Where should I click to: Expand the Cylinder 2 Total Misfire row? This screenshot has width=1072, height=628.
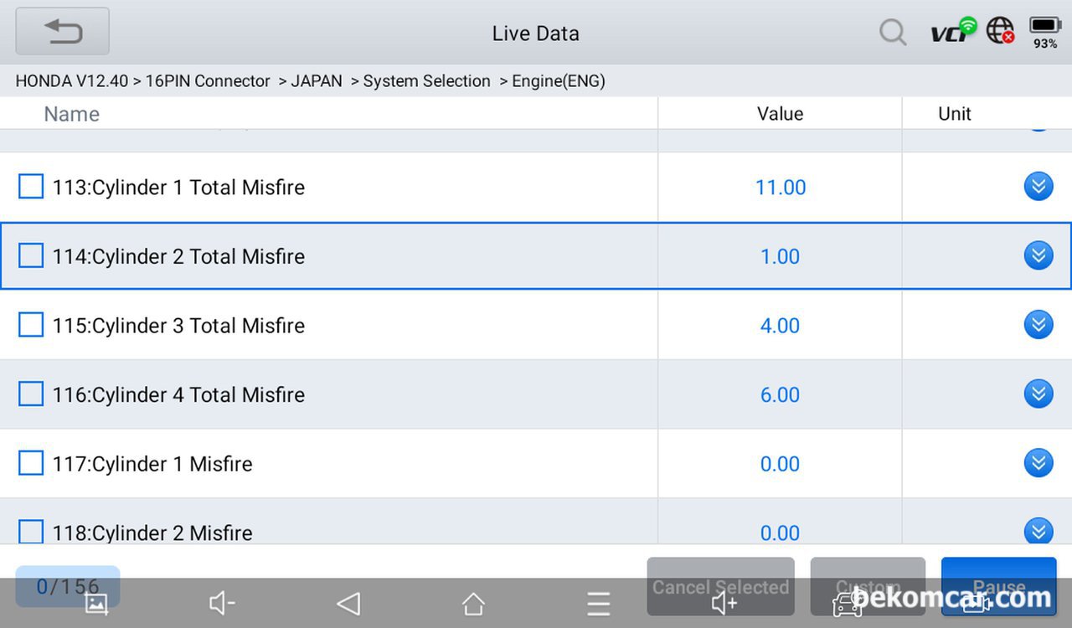(1038, 256)
